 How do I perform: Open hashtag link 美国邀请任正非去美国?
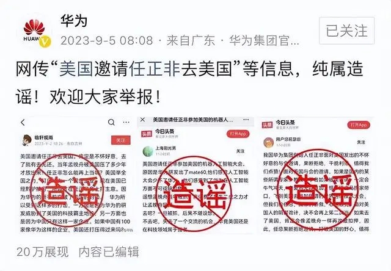145,68
